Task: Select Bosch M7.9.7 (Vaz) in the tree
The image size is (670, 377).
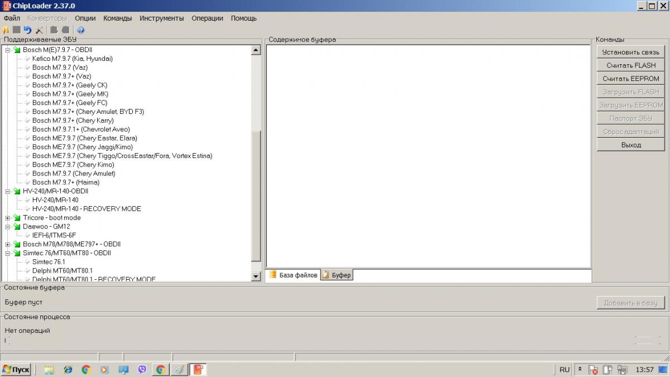Action: (x=60, y=68)
